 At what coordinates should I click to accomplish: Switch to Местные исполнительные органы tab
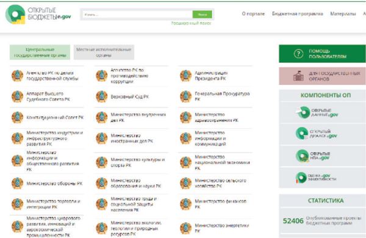tap(104, 52)
